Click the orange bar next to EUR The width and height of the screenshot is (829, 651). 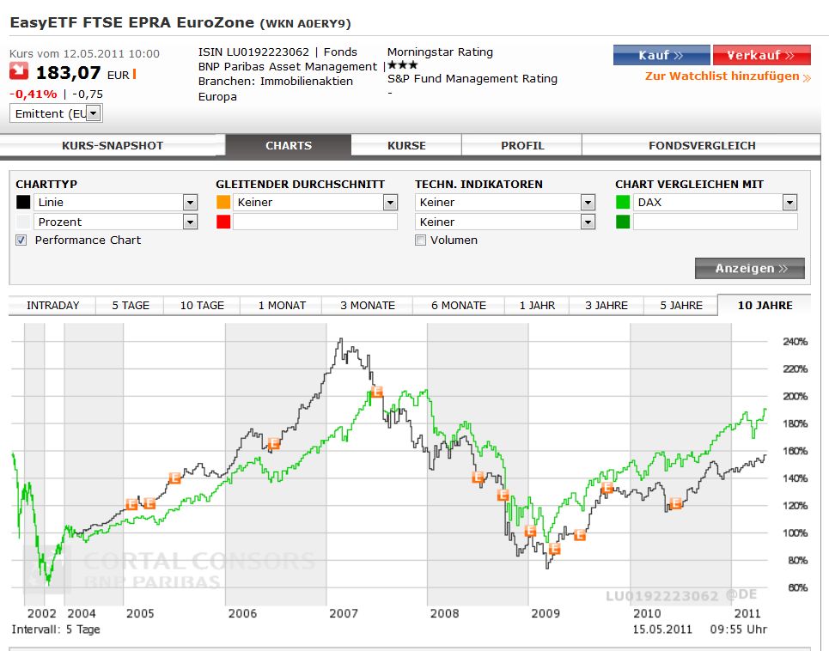click(x=134, y=74)
